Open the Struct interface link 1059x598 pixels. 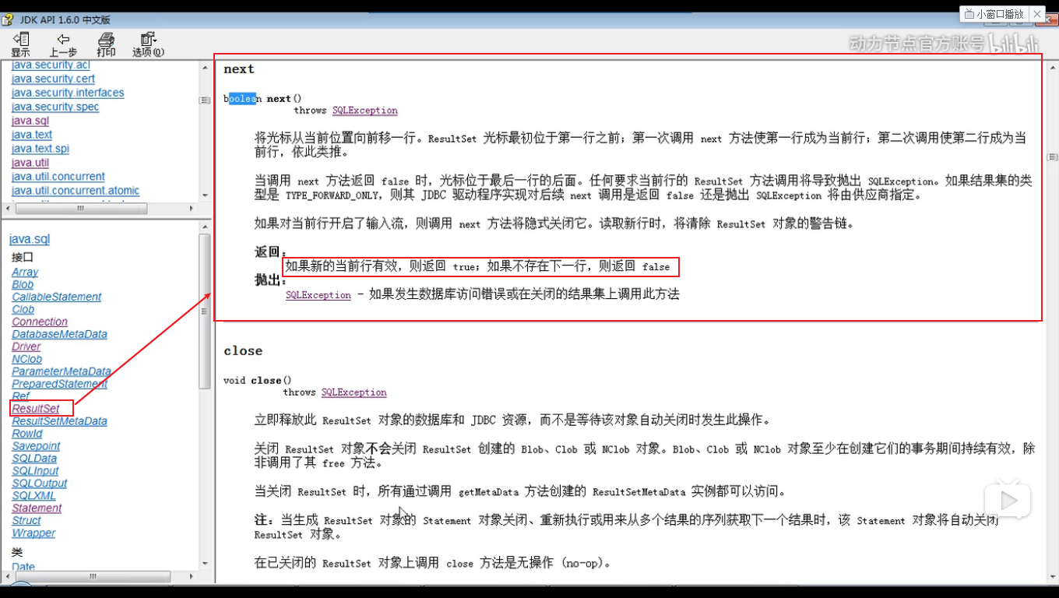pyautogui.click(x=26, y=521)
